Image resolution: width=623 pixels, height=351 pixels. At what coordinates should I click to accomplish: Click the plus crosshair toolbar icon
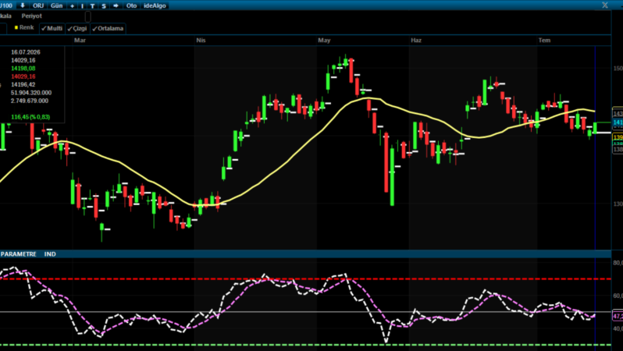coord(73,6)
